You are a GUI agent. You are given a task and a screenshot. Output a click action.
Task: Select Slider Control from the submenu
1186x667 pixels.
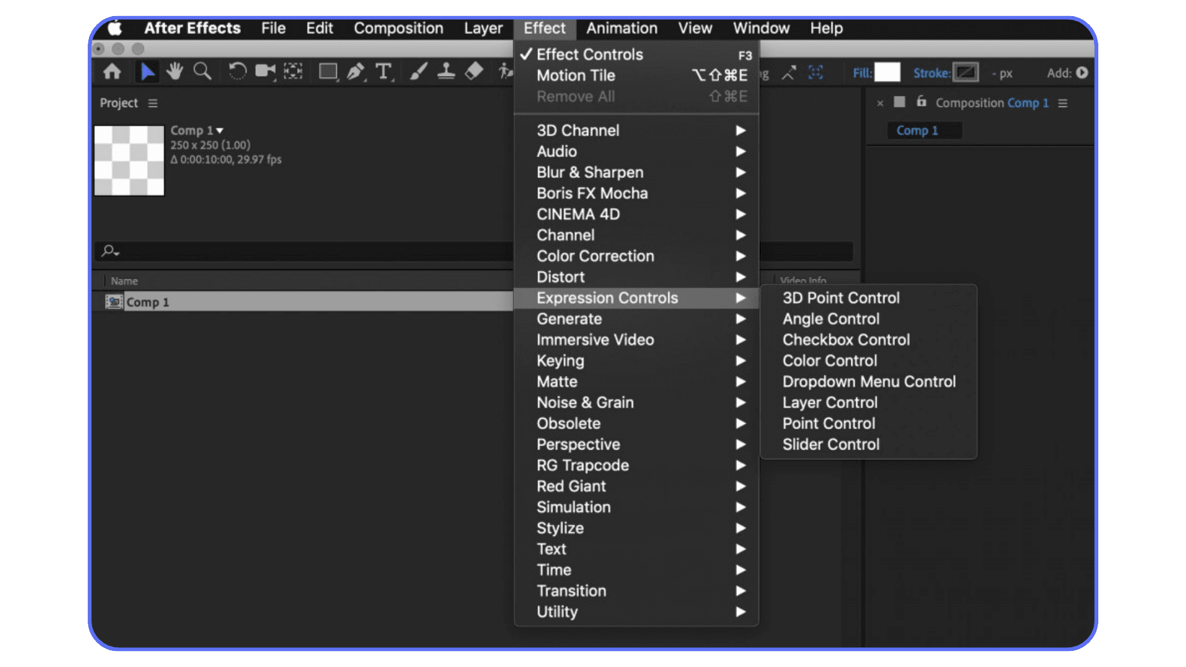coord(831,444)
